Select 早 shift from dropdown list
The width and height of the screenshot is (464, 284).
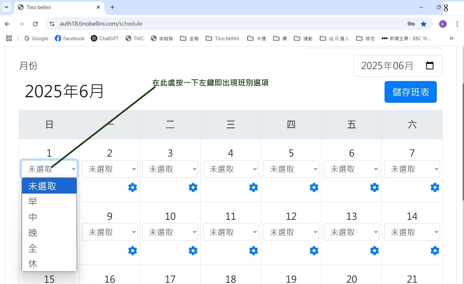point(33,201)
